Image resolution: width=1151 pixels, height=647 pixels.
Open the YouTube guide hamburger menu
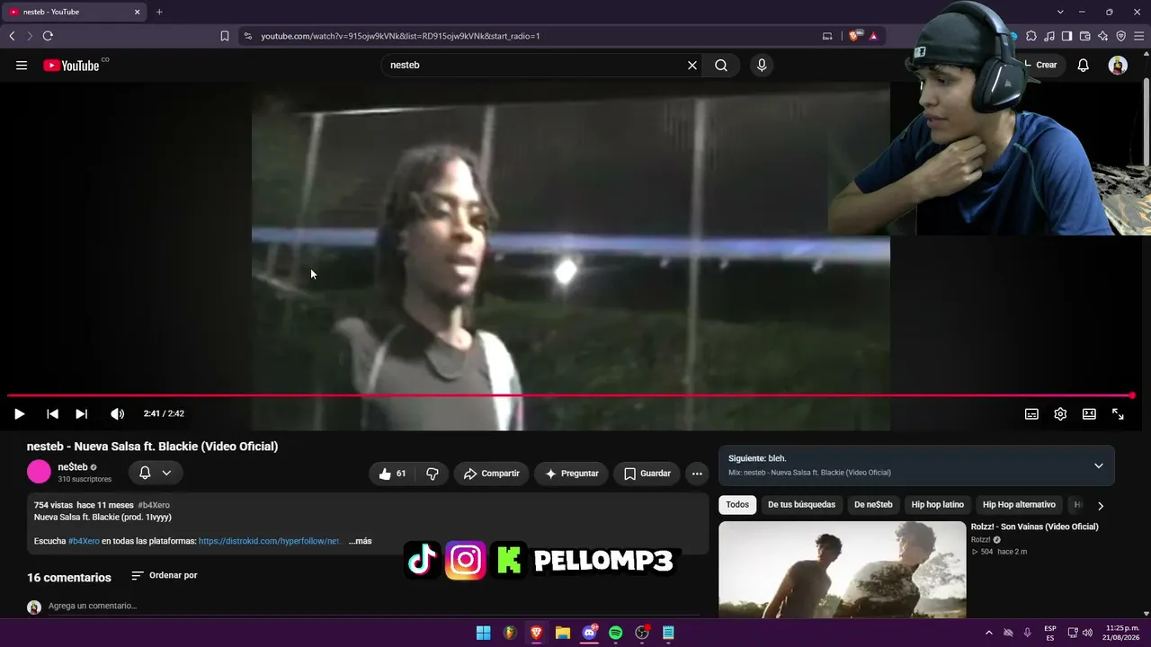(22, 65)
